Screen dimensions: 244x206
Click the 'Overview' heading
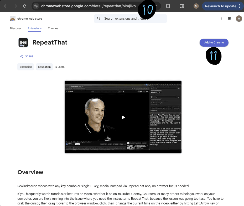(30, 172)
